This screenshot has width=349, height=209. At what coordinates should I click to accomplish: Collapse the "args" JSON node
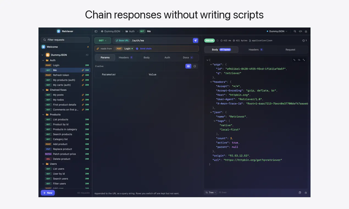coord(211,64)
